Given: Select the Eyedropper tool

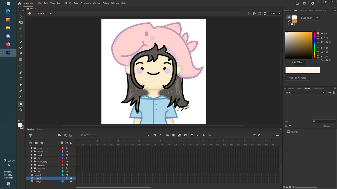Looking at the screenshot, I should point(21,91).
